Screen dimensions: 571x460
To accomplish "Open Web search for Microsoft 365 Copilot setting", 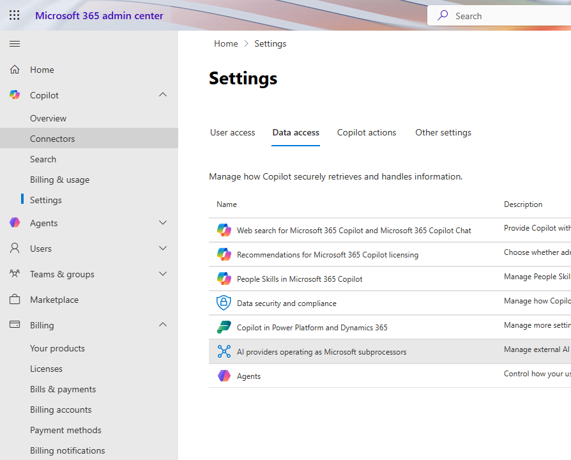I will [x=354, y=231].
